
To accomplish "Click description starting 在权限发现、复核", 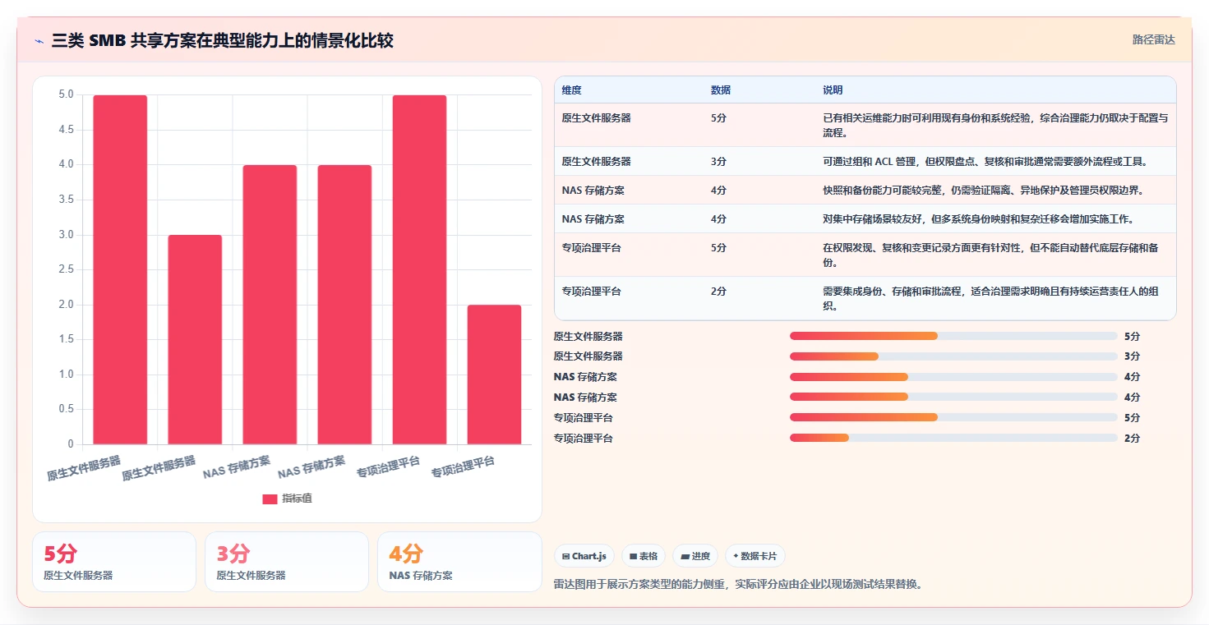I will (991, 255).
